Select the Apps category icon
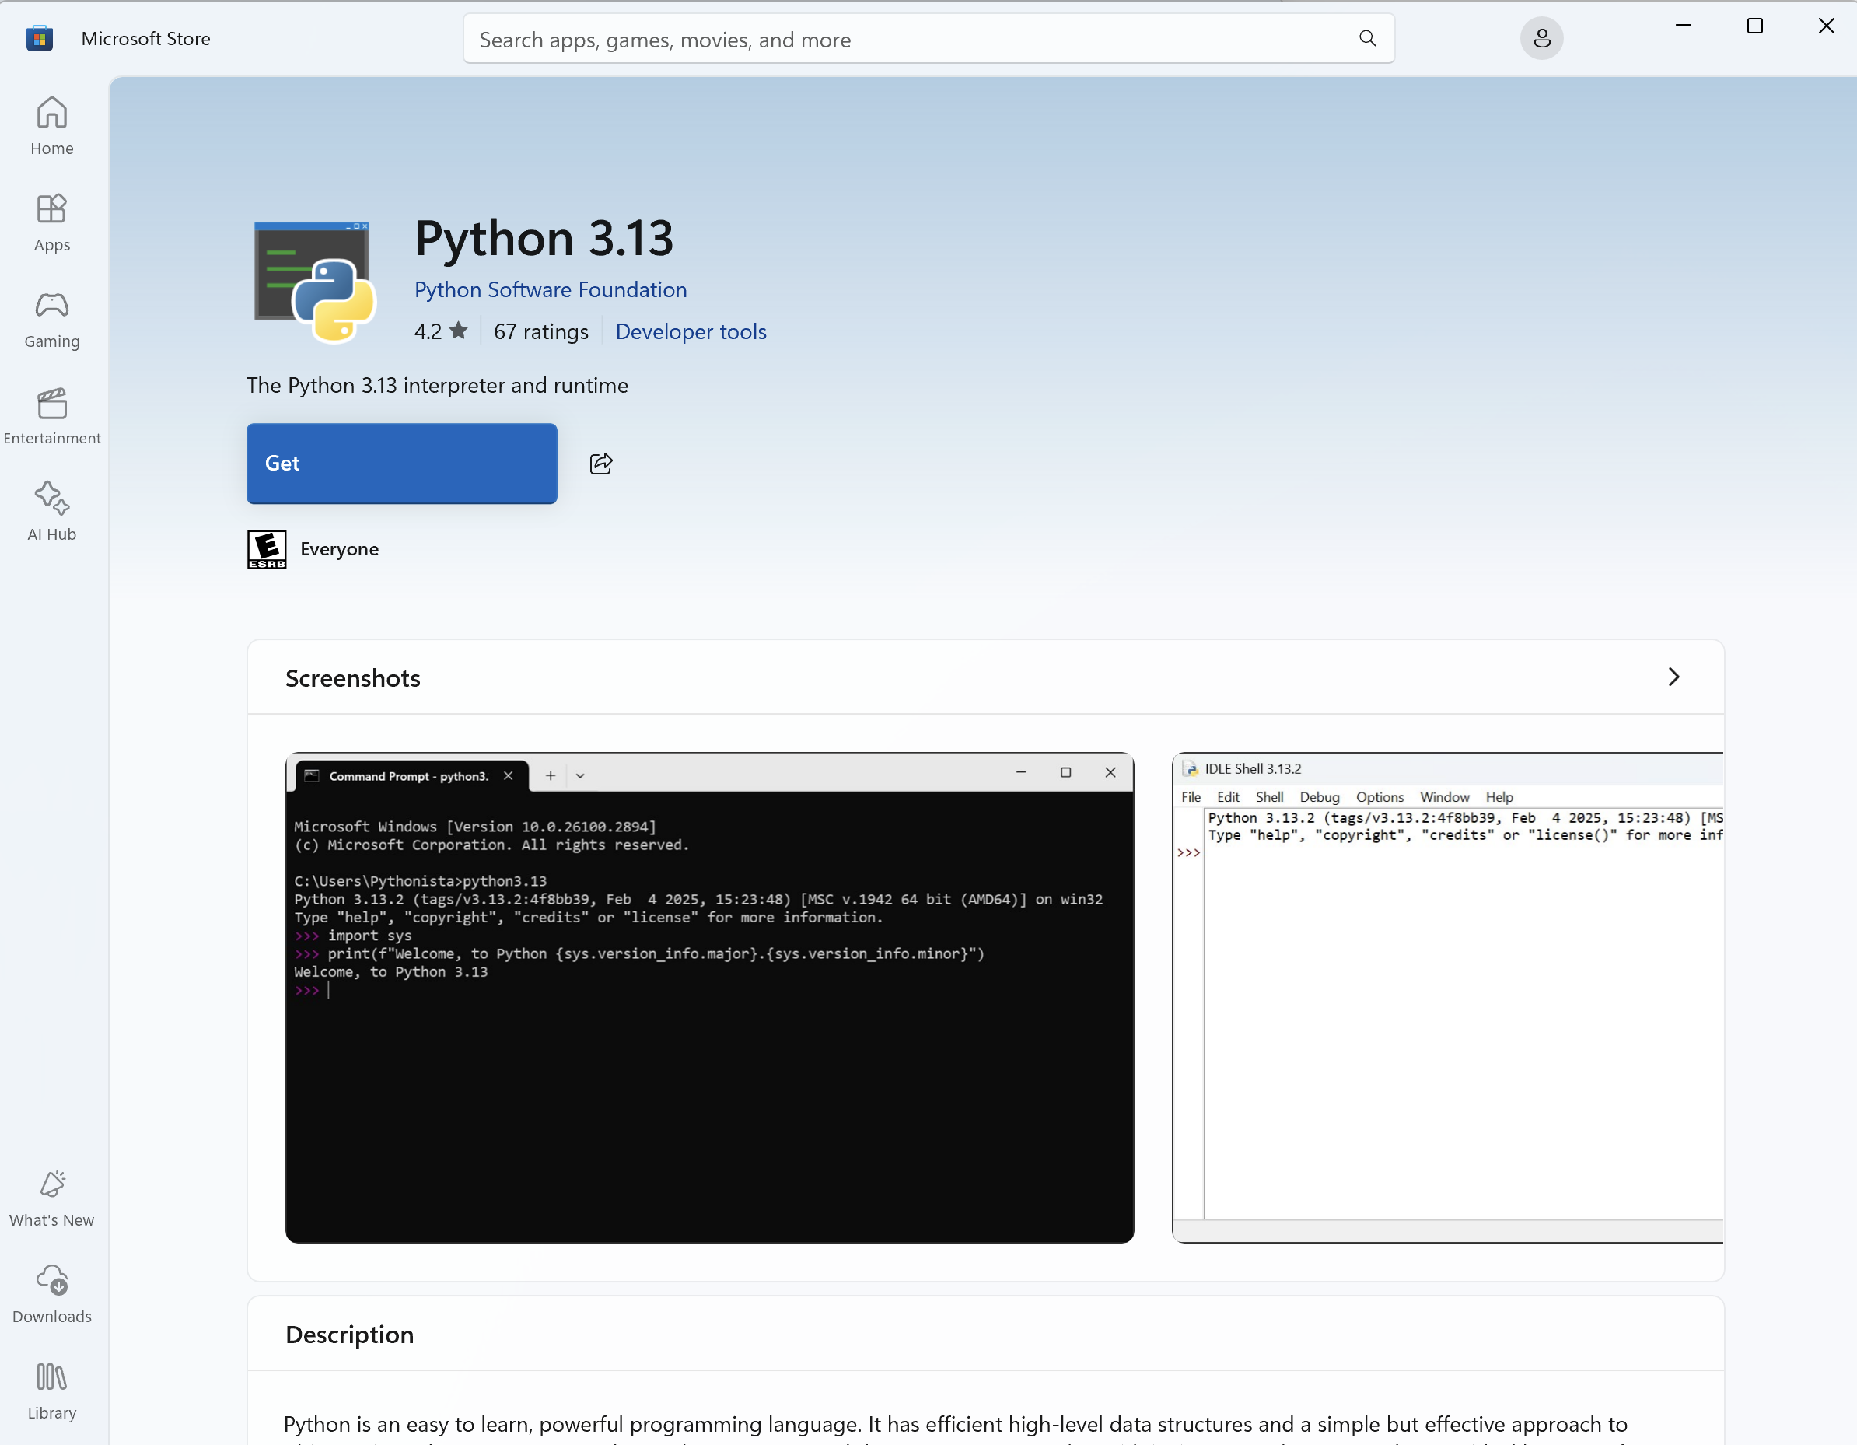This screenshot has width=1857, height=1445. coord(51,223)
